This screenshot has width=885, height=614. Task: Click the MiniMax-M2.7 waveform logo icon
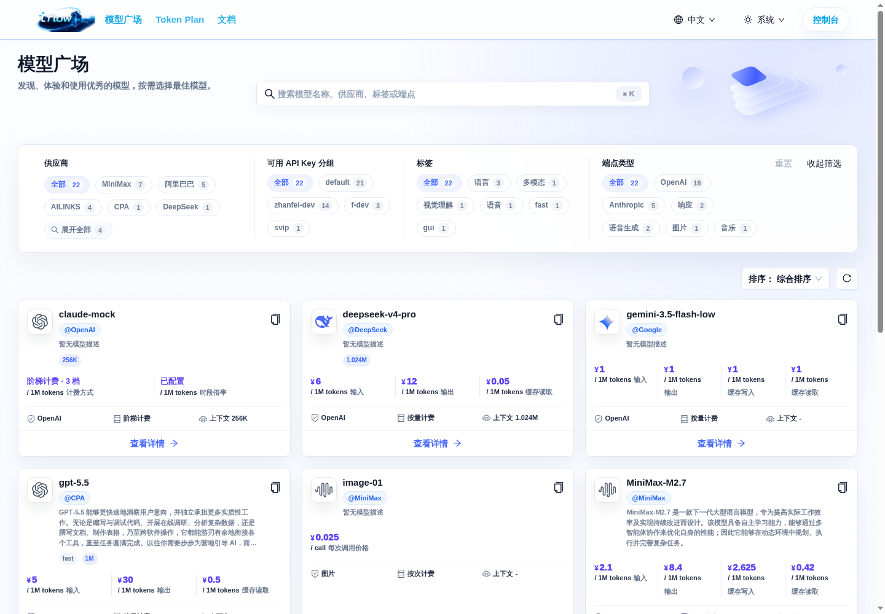(607, 490)
